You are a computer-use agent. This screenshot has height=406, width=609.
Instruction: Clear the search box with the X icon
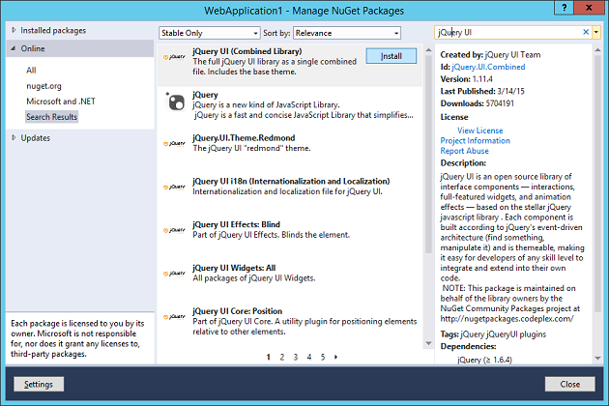tap(586, 32)
